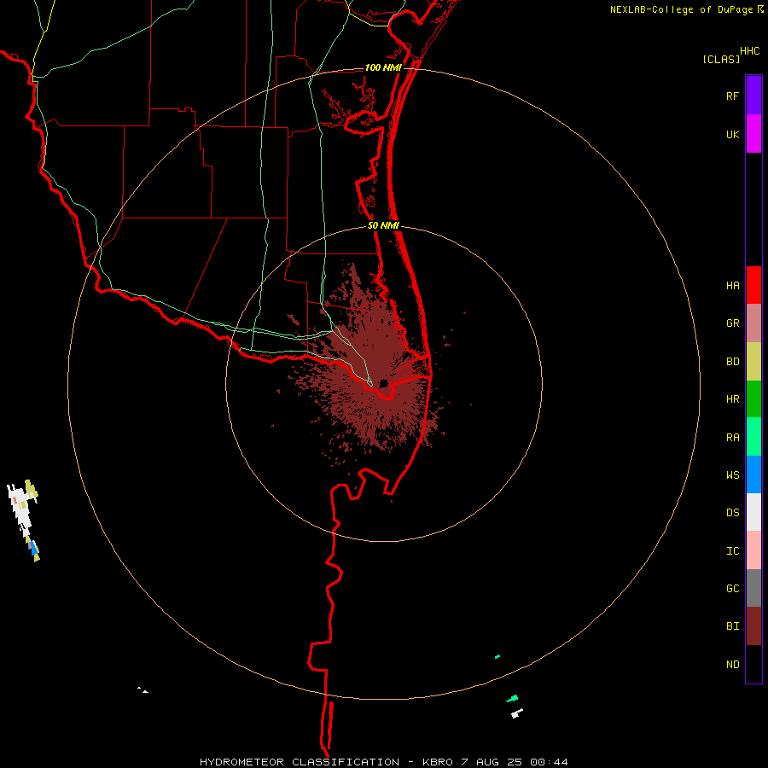Pick the RA light green legend swatch

coord(753,437)
